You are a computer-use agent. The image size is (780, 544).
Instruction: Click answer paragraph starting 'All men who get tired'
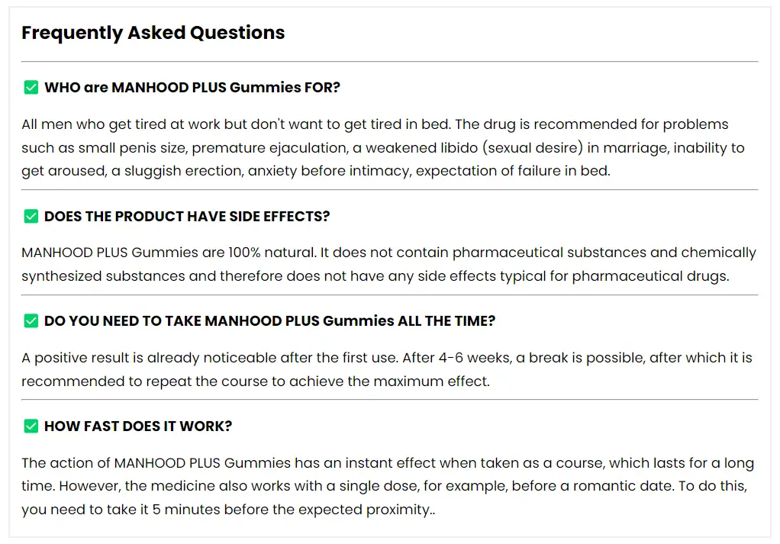(x=383, y=148)
